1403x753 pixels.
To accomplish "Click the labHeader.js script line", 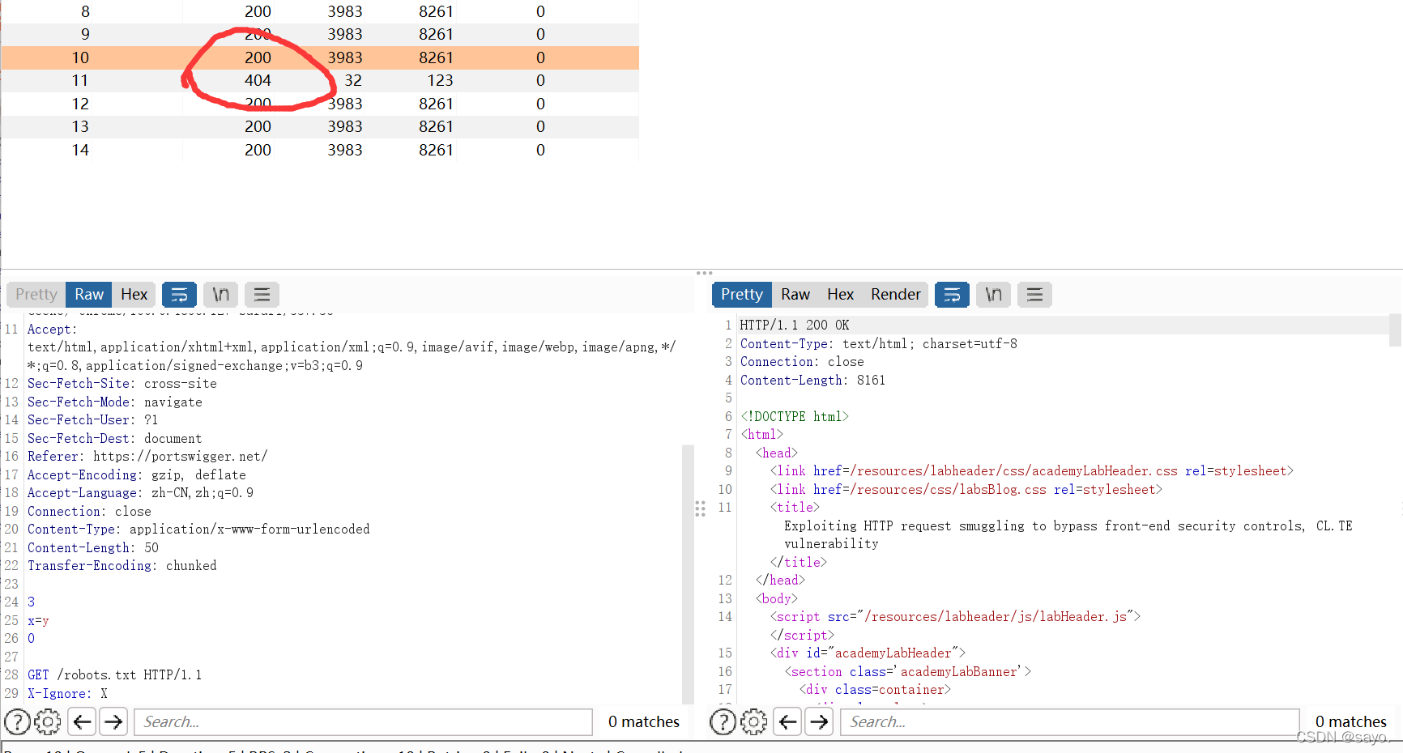I will click(x=955, y=616).
